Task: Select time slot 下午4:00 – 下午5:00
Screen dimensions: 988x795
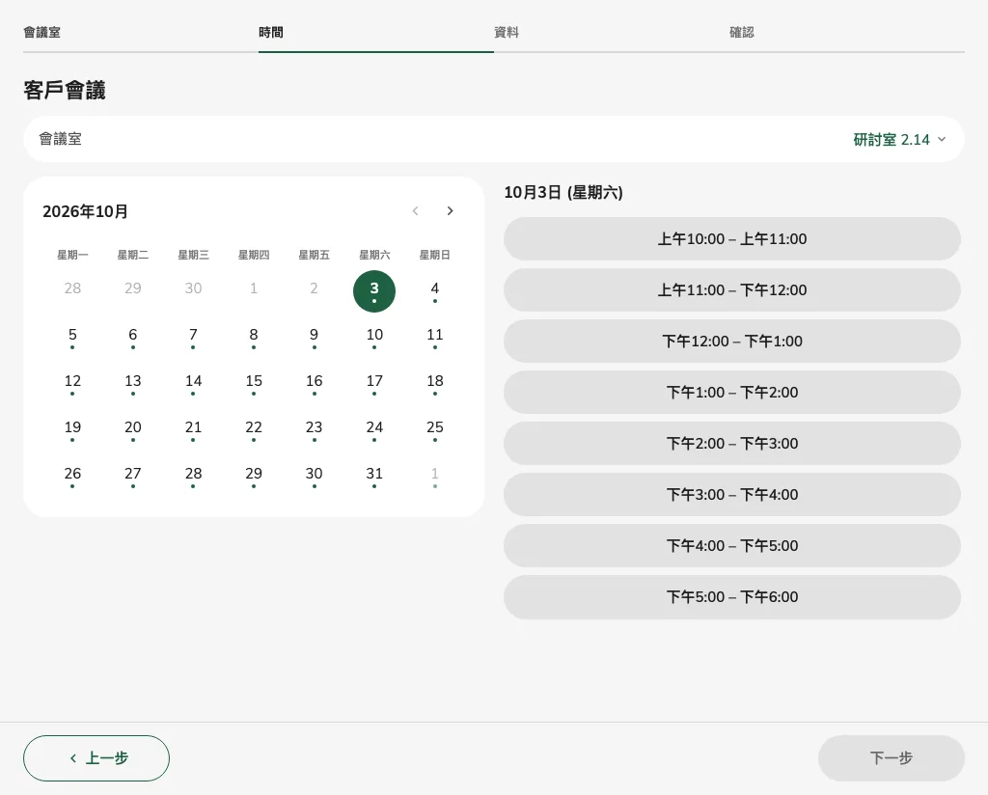Action: coord(732,545)
